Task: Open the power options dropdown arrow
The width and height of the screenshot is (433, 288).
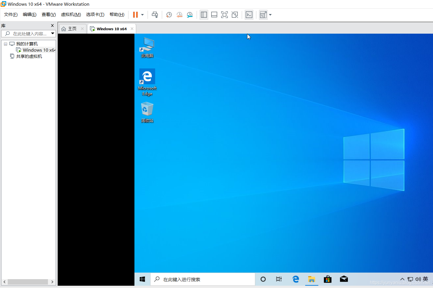Action: [142, 15]
